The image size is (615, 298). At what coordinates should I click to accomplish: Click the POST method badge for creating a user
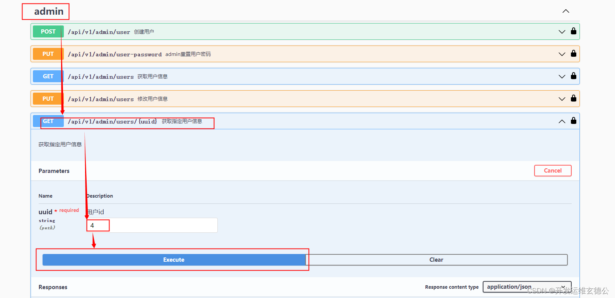[48, 32]
